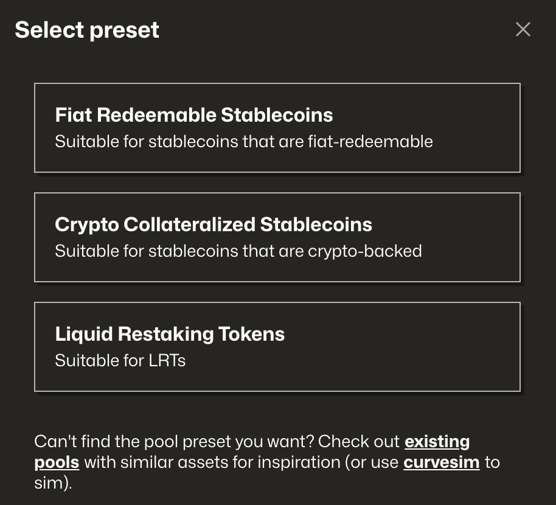The width and height of the screenshot is (556, 505).
Task: Click the crypto-backed description text
Action: click(x=238, y=251)
